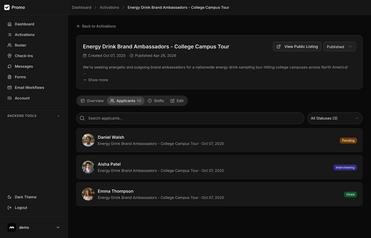This screenshot has width=371, height=238.
Task: Click the Forms document icon
Action: coord(10,77)
